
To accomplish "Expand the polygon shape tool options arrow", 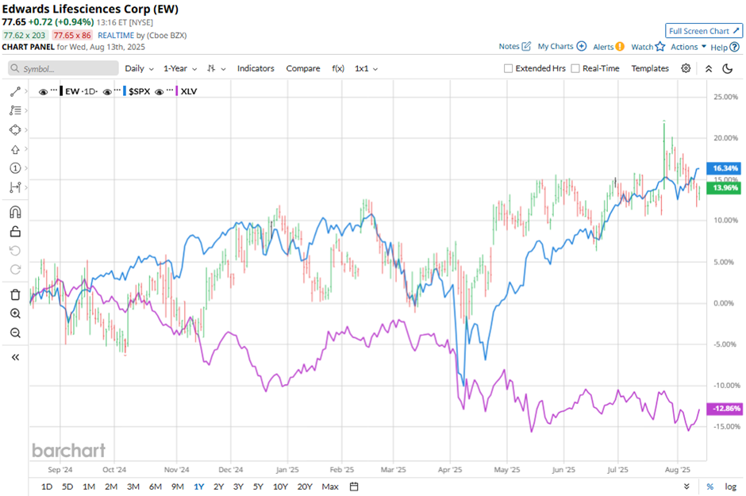I will [25, 130].
